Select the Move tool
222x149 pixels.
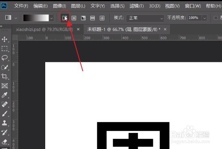4,39
